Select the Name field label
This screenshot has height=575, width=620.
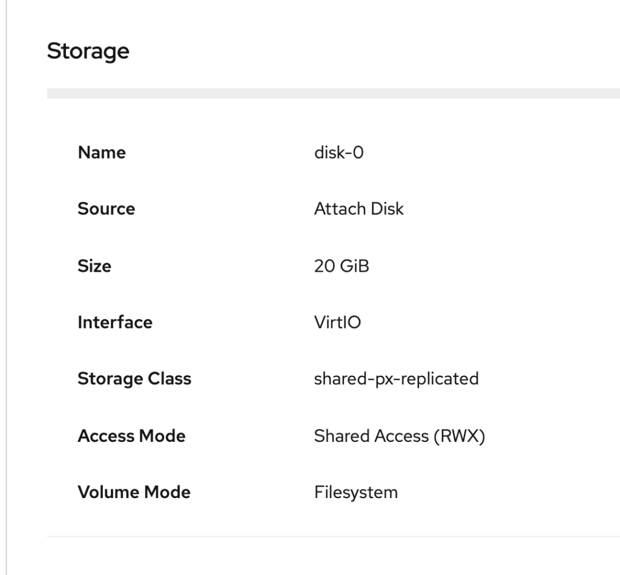coord(102,153)
